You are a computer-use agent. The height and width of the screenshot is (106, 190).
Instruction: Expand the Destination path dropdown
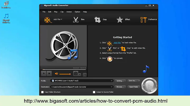coord(111,87)
